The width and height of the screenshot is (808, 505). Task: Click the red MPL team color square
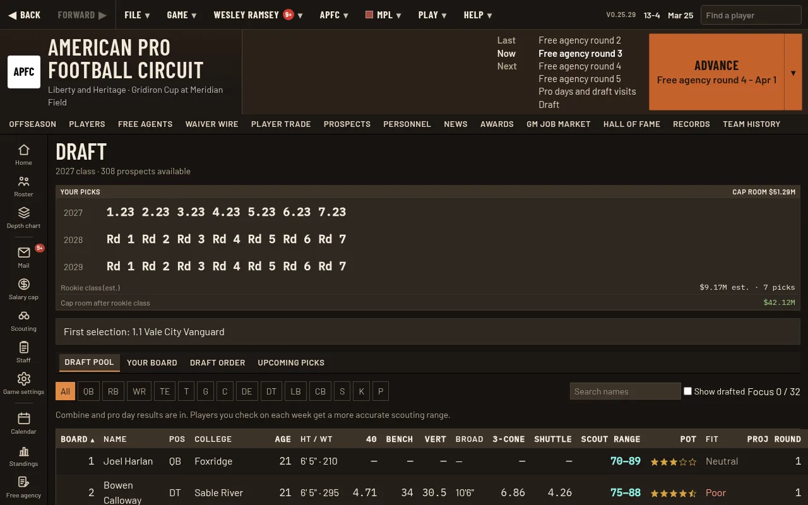click(369, 15)
